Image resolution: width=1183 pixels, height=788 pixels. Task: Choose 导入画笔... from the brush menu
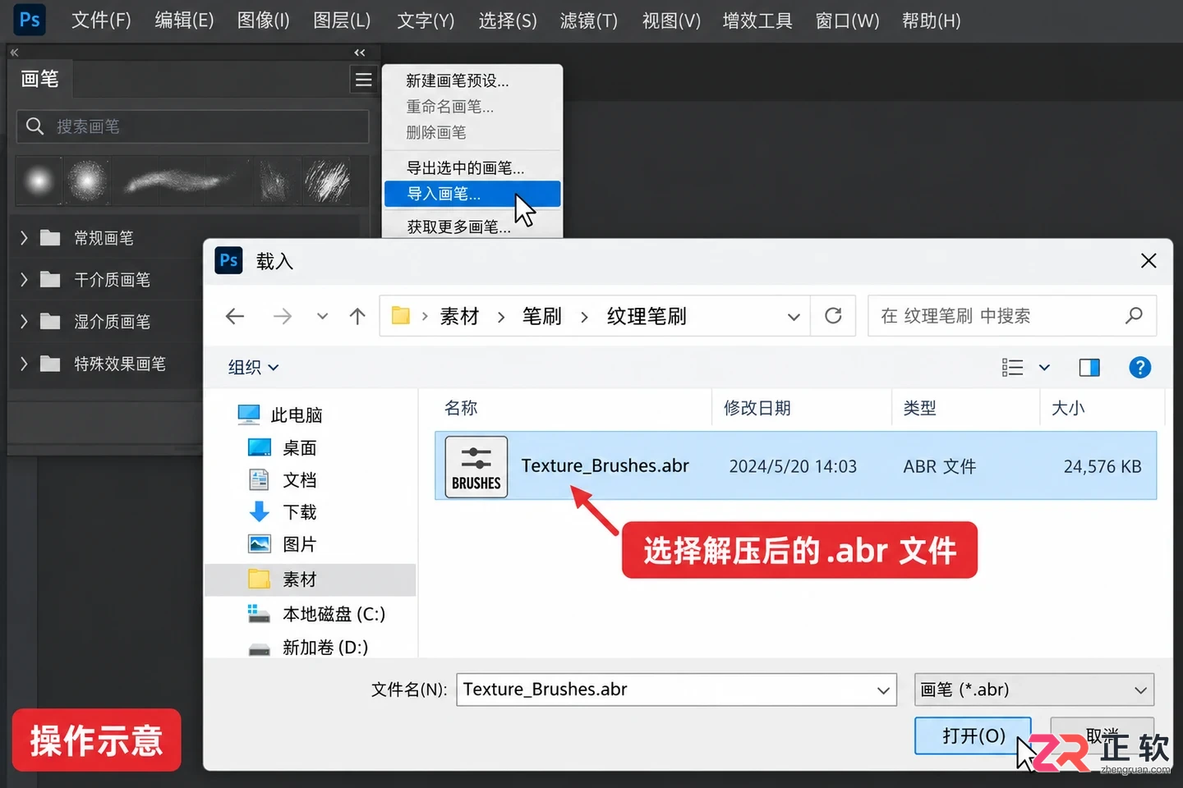coord(472,194)
